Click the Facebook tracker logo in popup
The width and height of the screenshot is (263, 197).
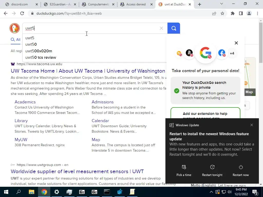[x=222, y=53]
